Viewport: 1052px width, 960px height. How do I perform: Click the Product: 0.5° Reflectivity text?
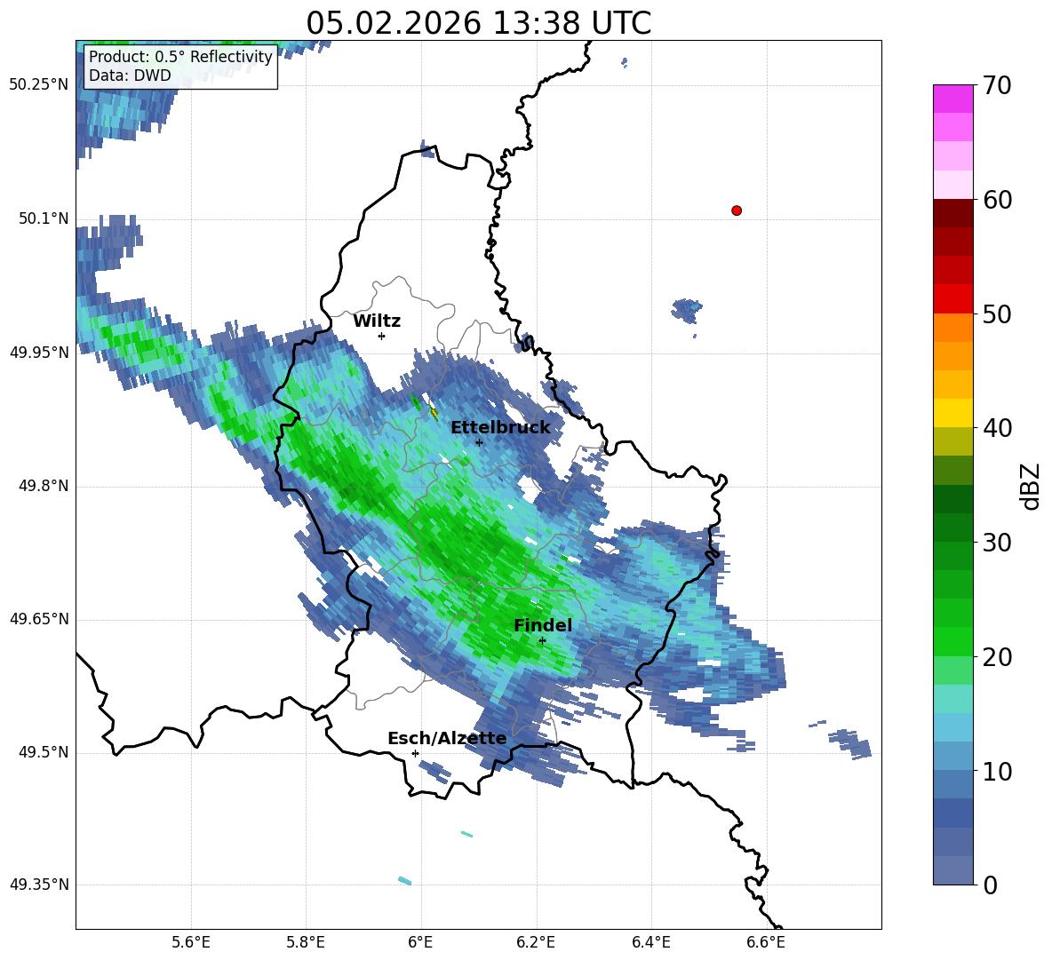pyautogui.click(x=180, y=56)
